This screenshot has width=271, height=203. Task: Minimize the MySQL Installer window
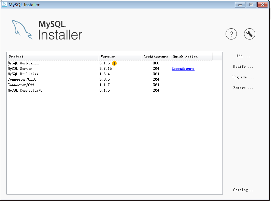point(240,5)
